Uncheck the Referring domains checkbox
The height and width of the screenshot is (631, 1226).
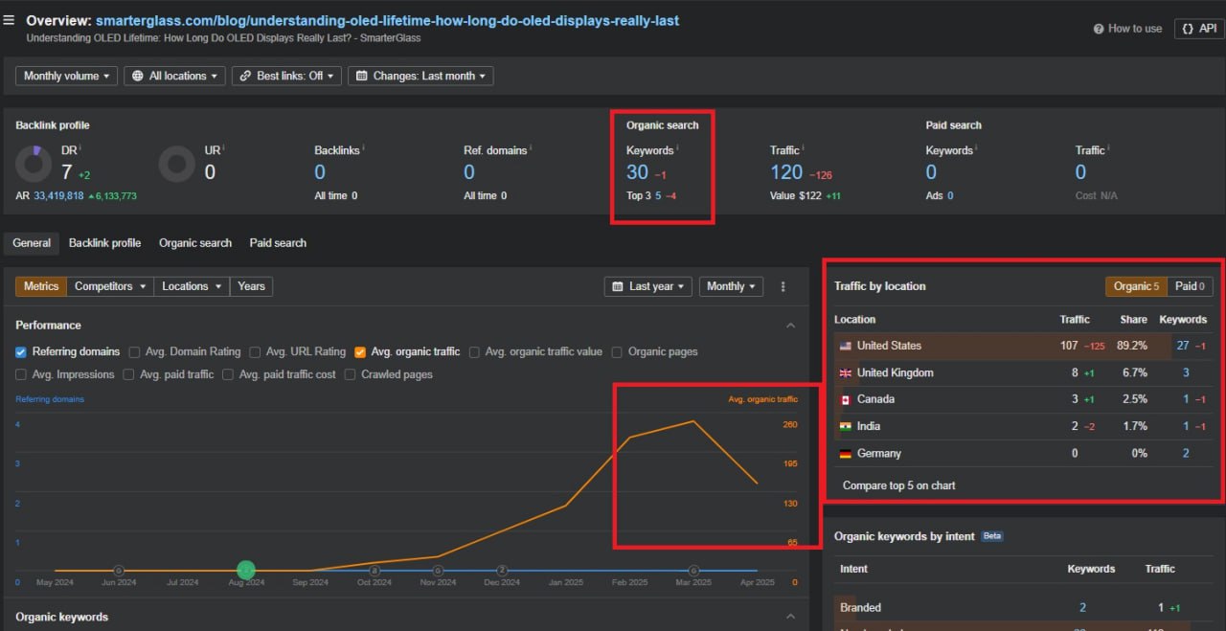pos(21,351)
